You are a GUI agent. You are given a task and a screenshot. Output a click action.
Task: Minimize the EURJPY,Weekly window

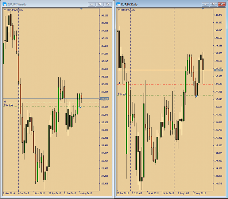click(92, 4)
